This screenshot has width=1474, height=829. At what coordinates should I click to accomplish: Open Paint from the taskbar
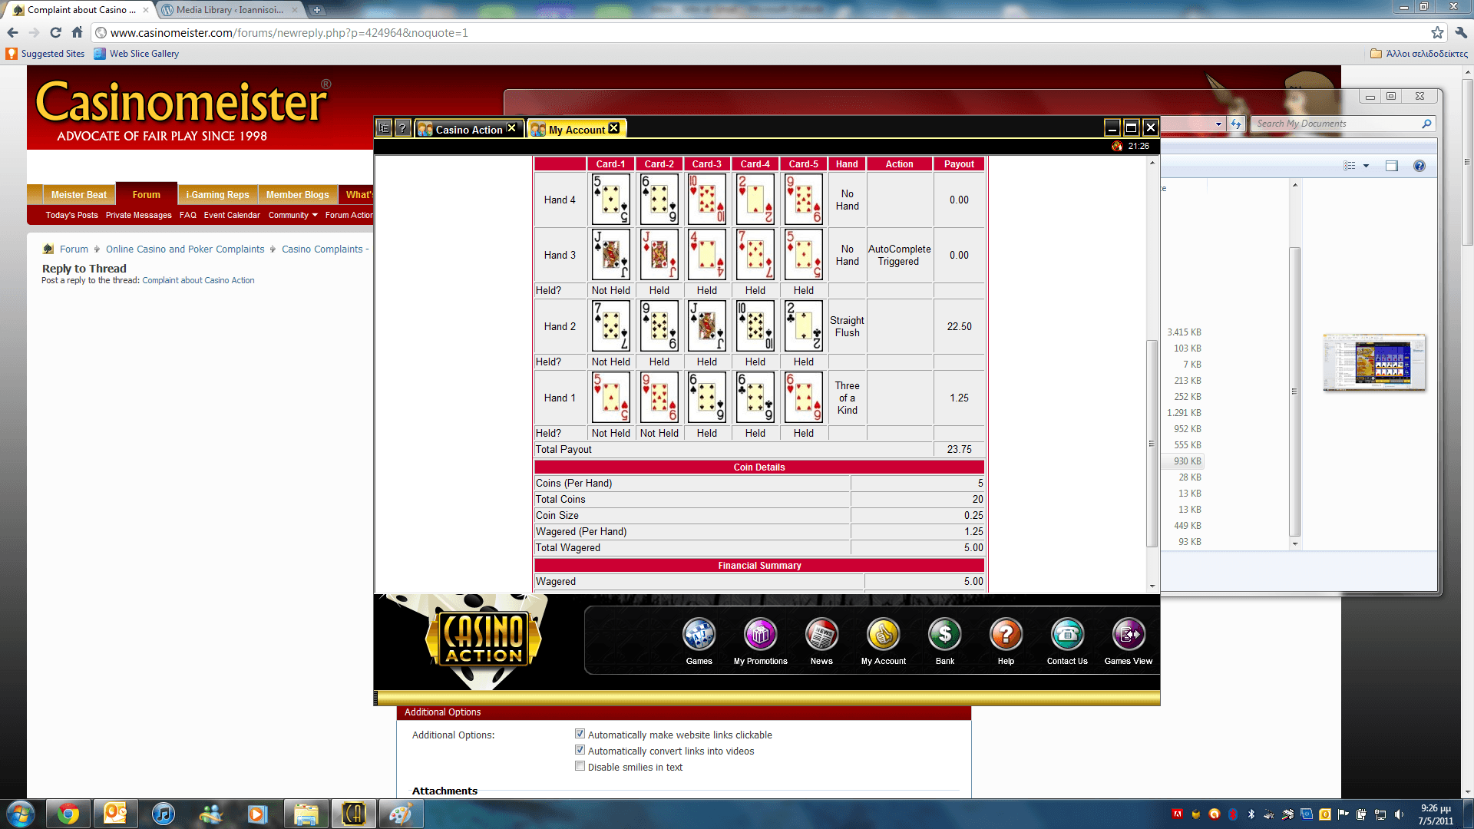coord(401,814)
